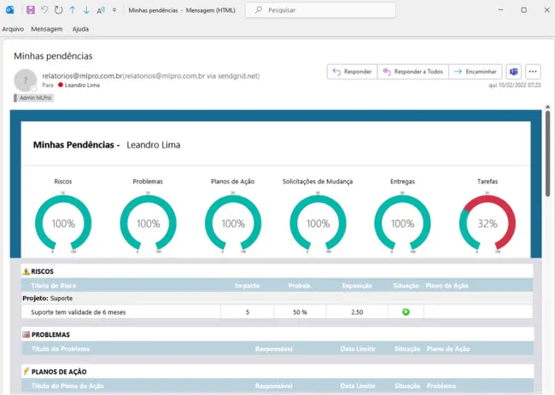The image size is (555, 395).
Task: Click the Riscos 100% gauge
Action: [x=63, y=224]
